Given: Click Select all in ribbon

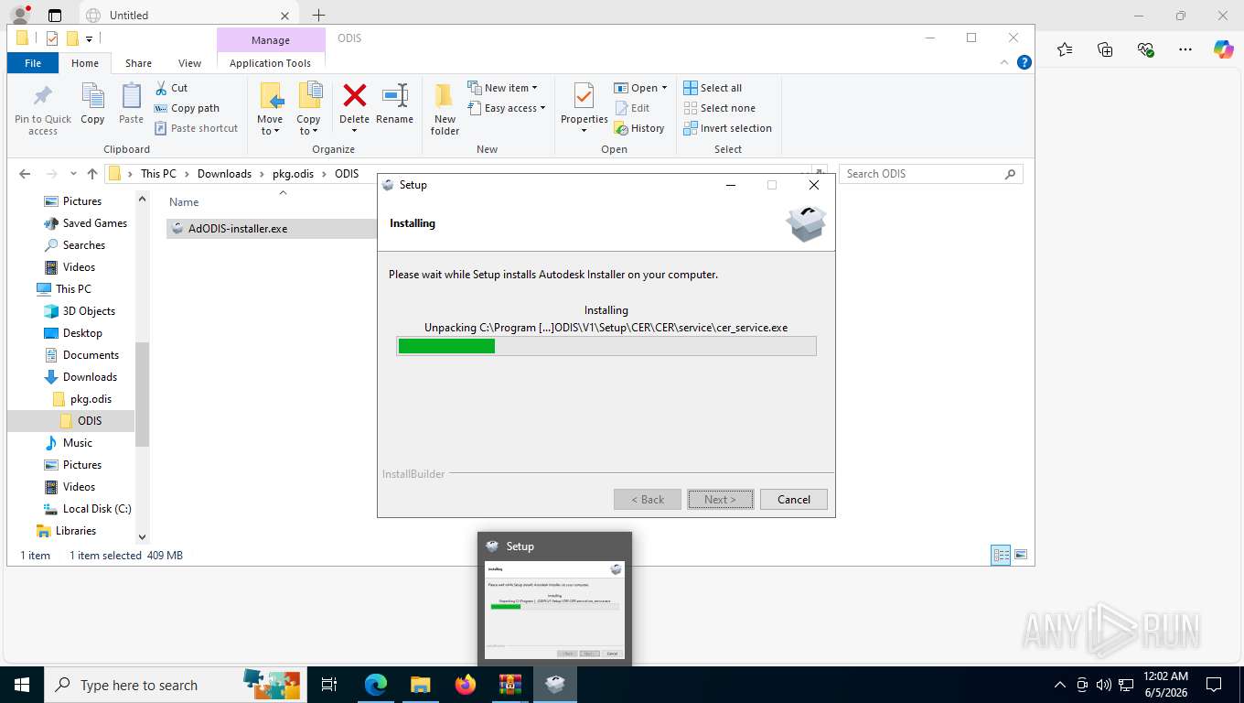Looking at the screenshot, I should [x=713, y=88].
